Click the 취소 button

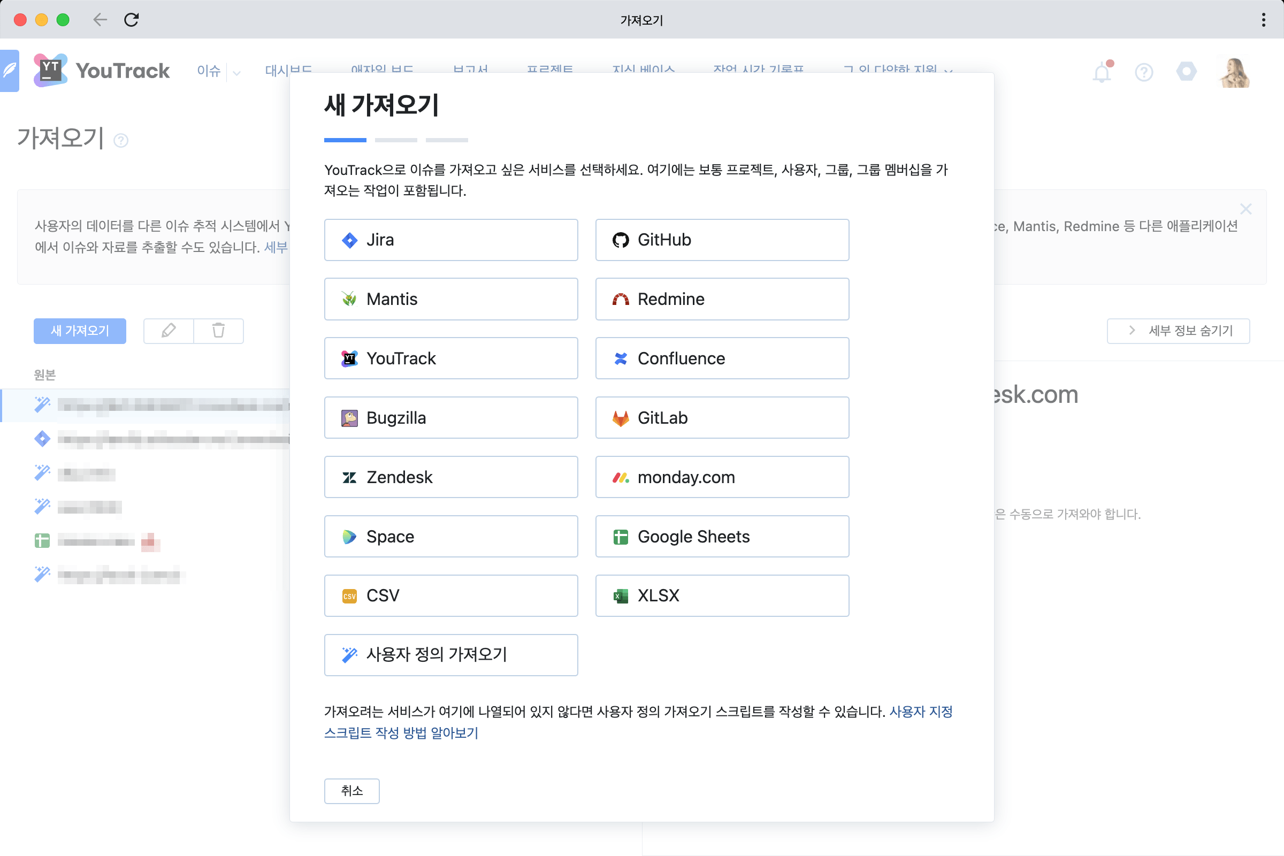coord(351,791)
